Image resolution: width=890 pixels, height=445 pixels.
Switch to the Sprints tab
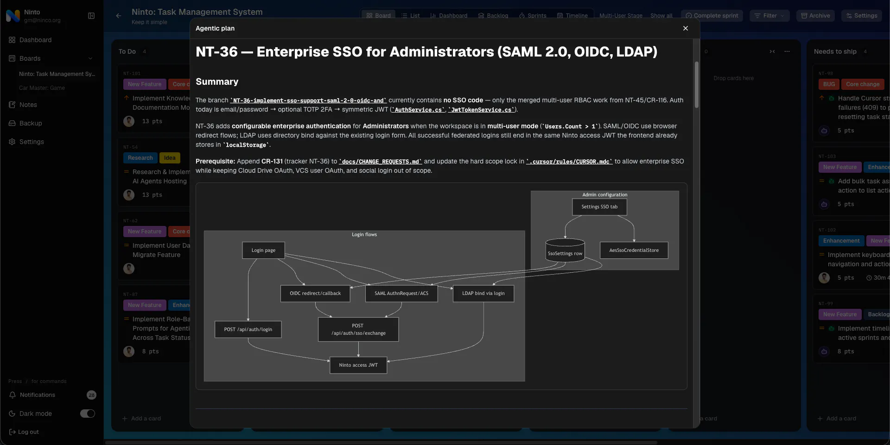click(533, 16)
